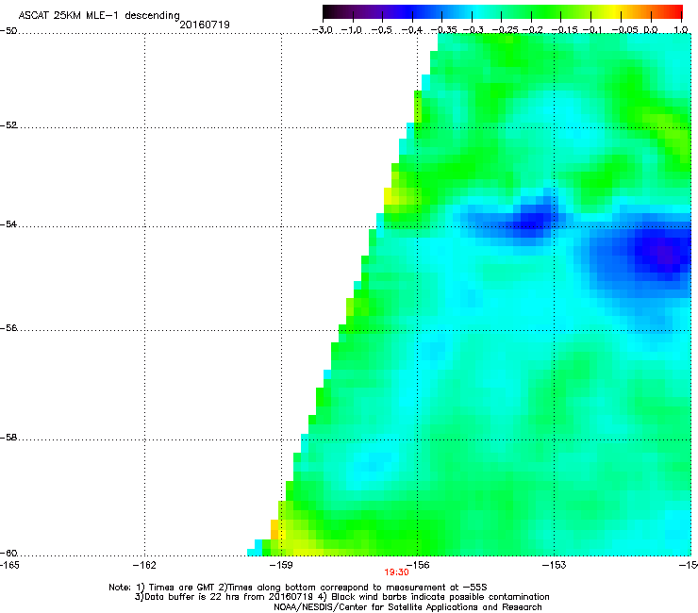Click the NOAA/NESDIS credit line
Image resolution: width=698 pixels, height=613 pixels.
(407, 606)
